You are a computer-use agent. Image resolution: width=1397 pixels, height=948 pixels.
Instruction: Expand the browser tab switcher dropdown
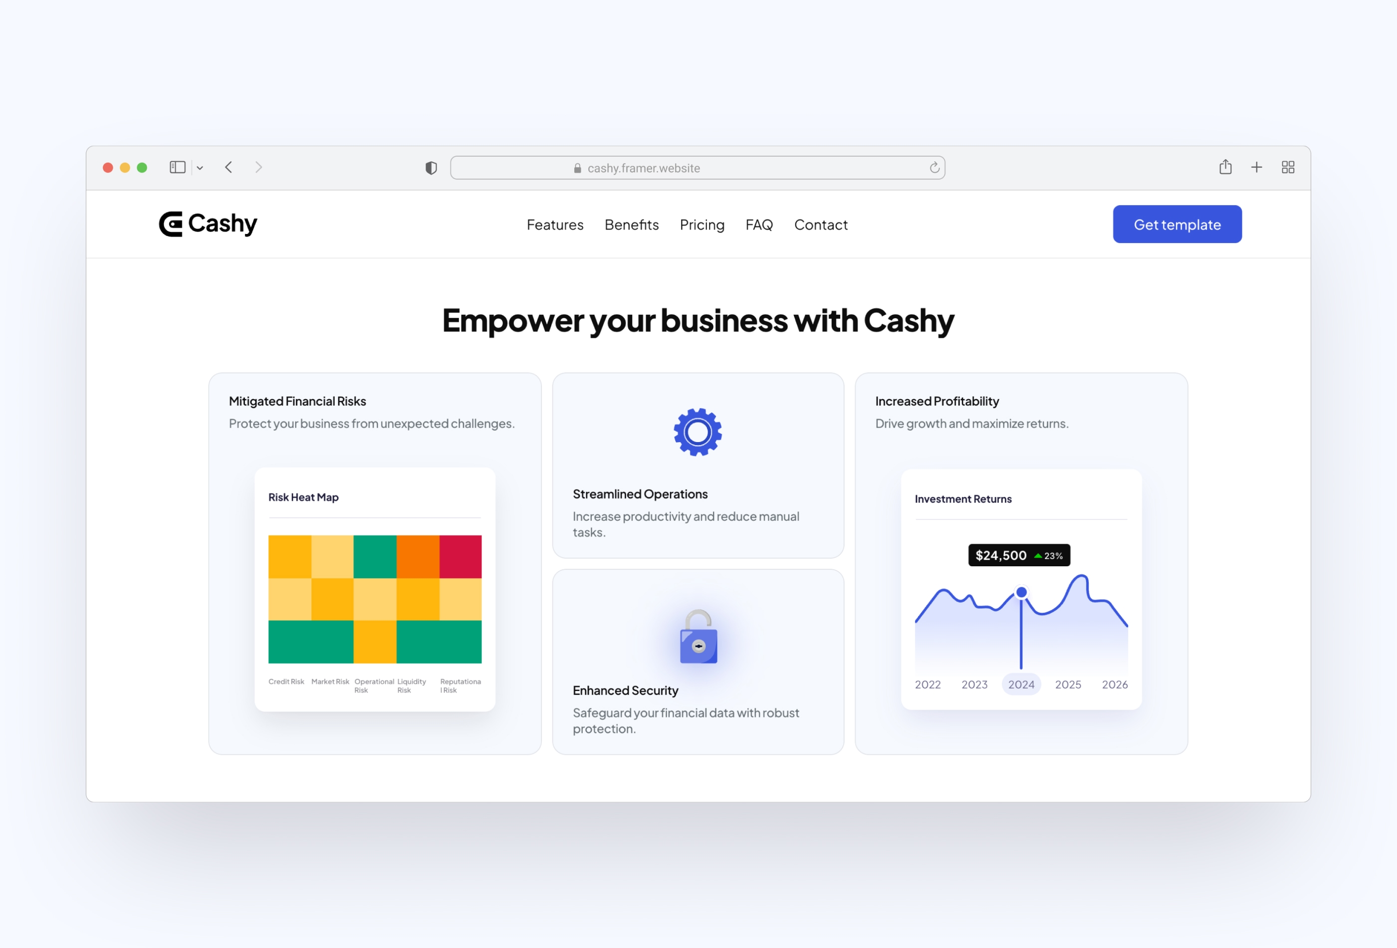(200, 166)
